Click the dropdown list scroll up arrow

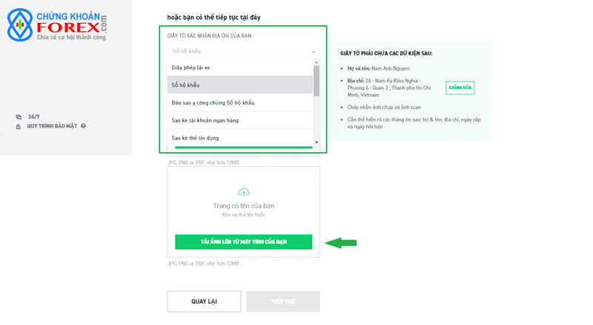tap(317, 62)
